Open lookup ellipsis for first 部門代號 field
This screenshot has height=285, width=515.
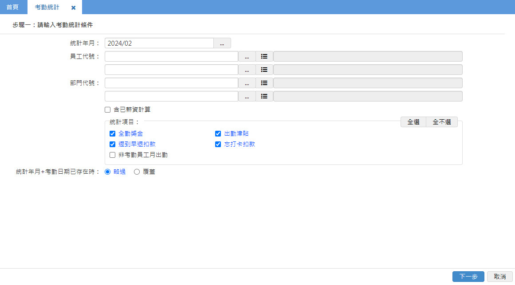247,83
